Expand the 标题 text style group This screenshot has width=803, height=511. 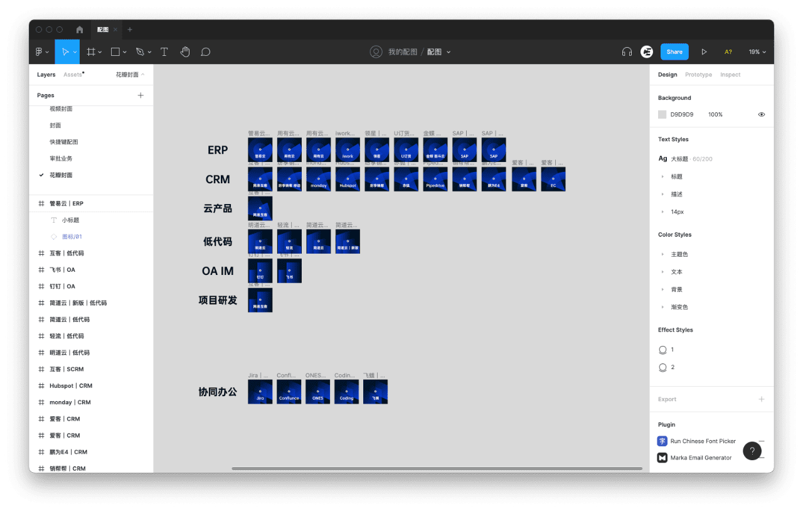click(662, 177)
